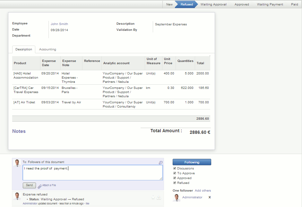302x207 pixels.
Task: Click the composer user avatar image
Action: 17,163
